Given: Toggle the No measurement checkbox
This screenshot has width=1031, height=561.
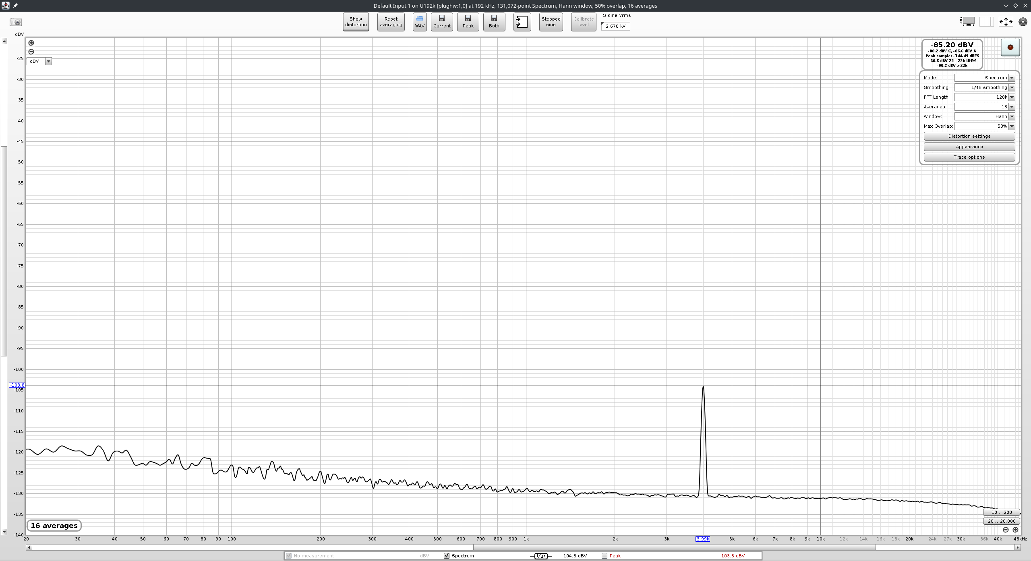Looking at the screenshot, I should click(289, 556).
